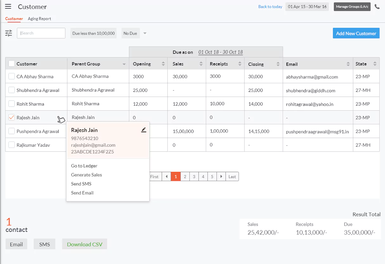The height and width of the screenshot is (264, 385).
Task: Click Back to today link
Action: pyautogui.click(x=270, y=7)
